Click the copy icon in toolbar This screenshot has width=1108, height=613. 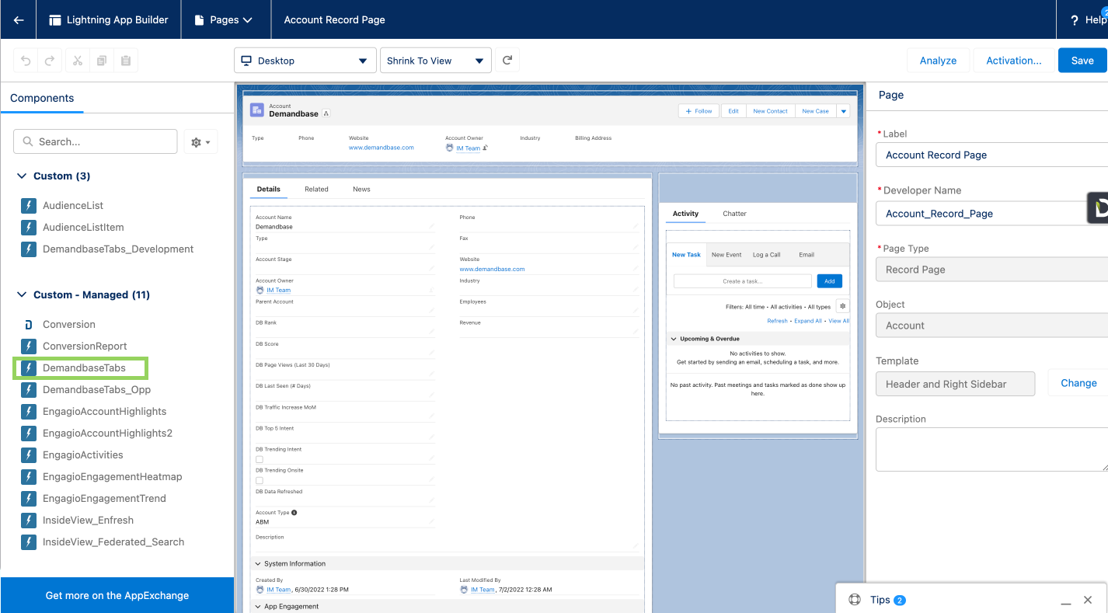(x=102, y=61)
